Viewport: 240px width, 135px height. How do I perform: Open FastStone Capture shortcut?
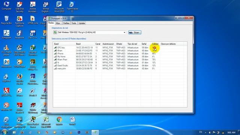(19, 21)
